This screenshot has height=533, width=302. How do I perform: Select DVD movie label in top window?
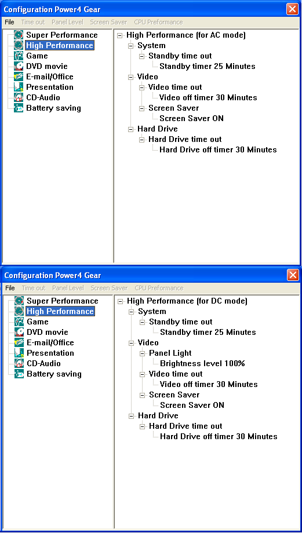(x=47, y=66)
